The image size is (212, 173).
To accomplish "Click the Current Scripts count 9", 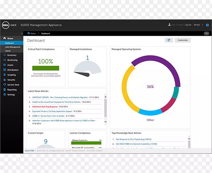I will [46, 141].
